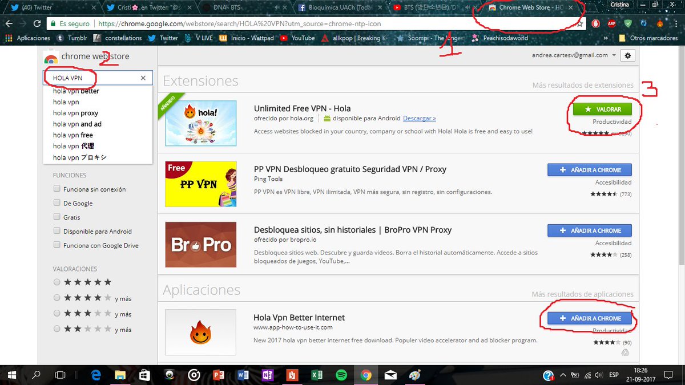Open Task View on the taskbar
This screenshot has width=685, height=385.
click(60, 375)
